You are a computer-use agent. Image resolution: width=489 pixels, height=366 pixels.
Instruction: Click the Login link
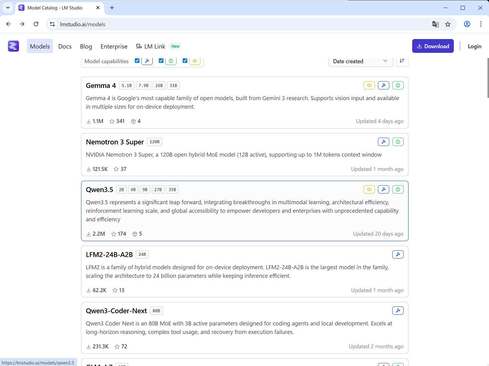[474, 47]
